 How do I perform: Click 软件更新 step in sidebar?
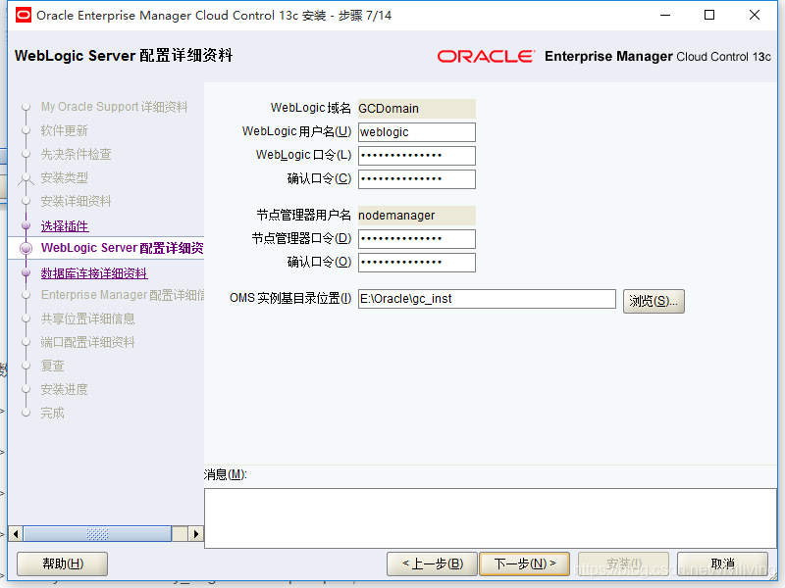(64, 130)
